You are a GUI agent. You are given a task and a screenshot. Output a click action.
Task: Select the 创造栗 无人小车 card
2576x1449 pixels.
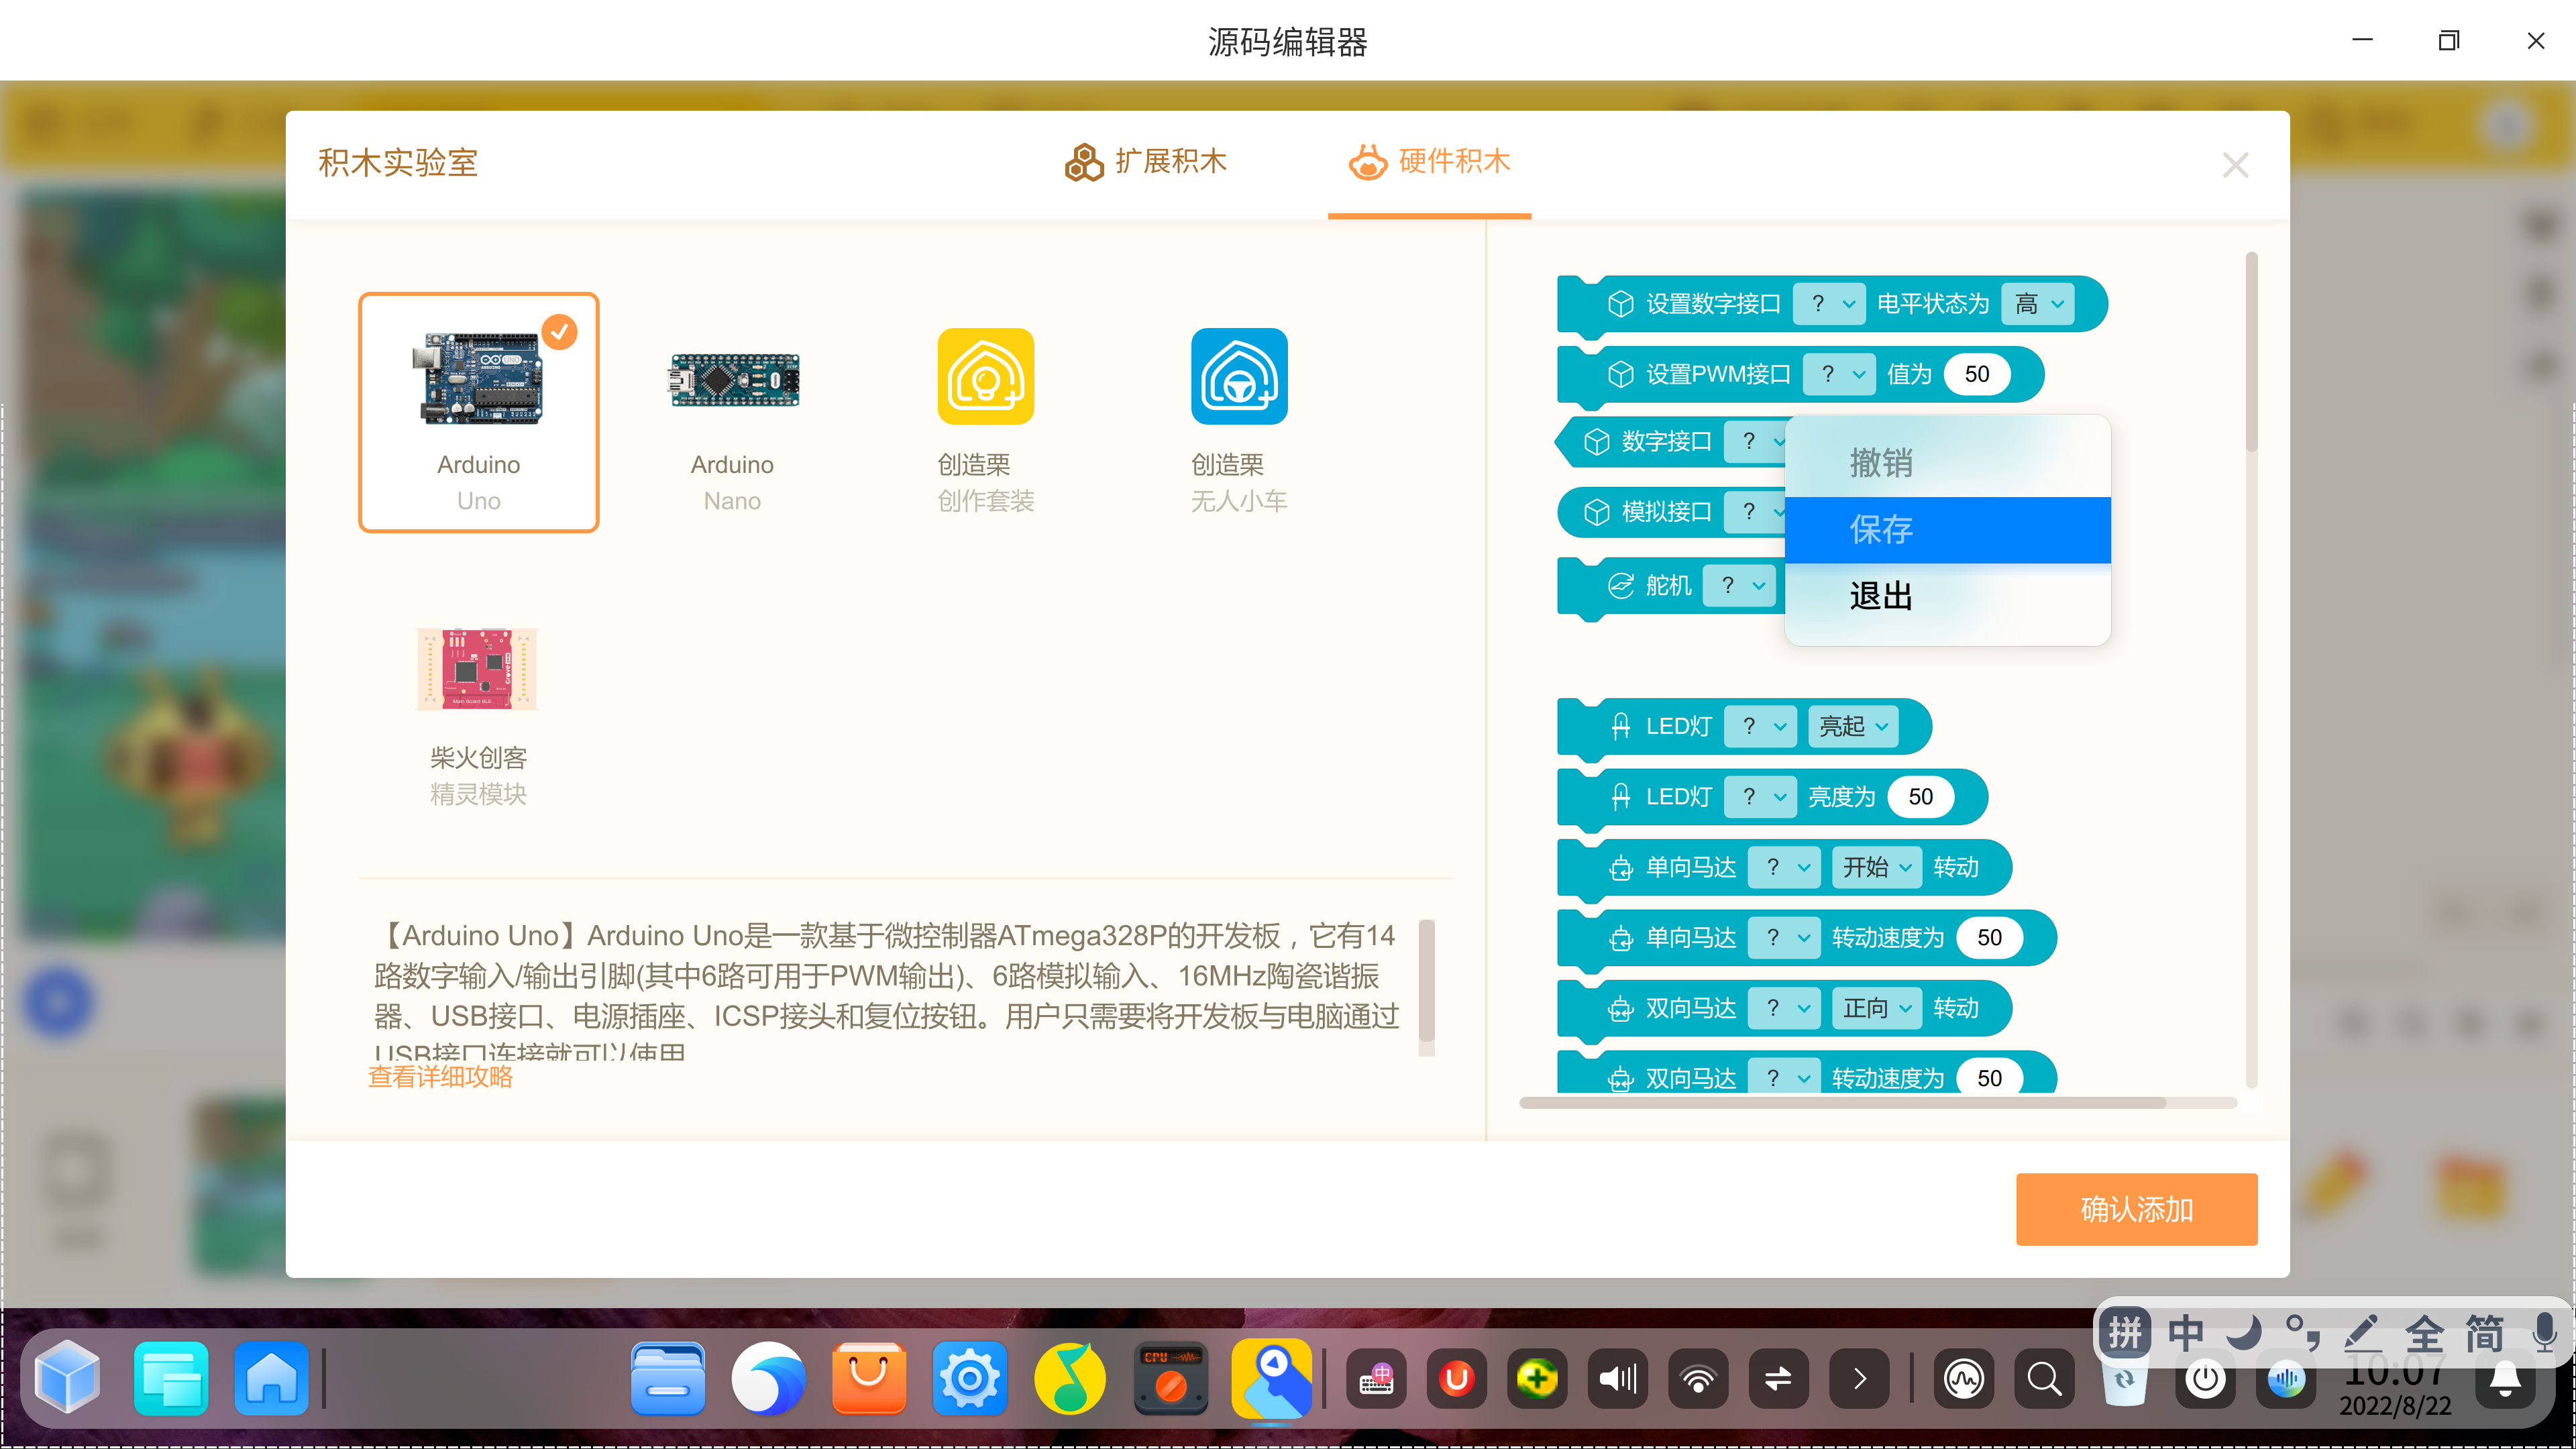coord(1239,412)
